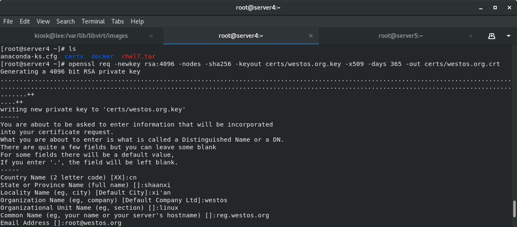Close the root@server4 tab
517x227 pixels.
pos(311,36)
